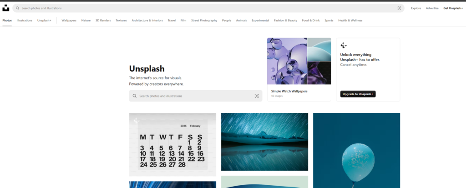466x188 pixels.
Task: Open the People category
Action: (x=227, y=20)
